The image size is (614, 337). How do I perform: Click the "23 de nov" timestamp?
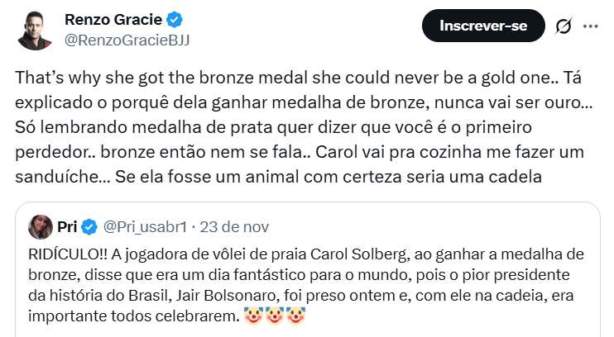click(228, 225)
